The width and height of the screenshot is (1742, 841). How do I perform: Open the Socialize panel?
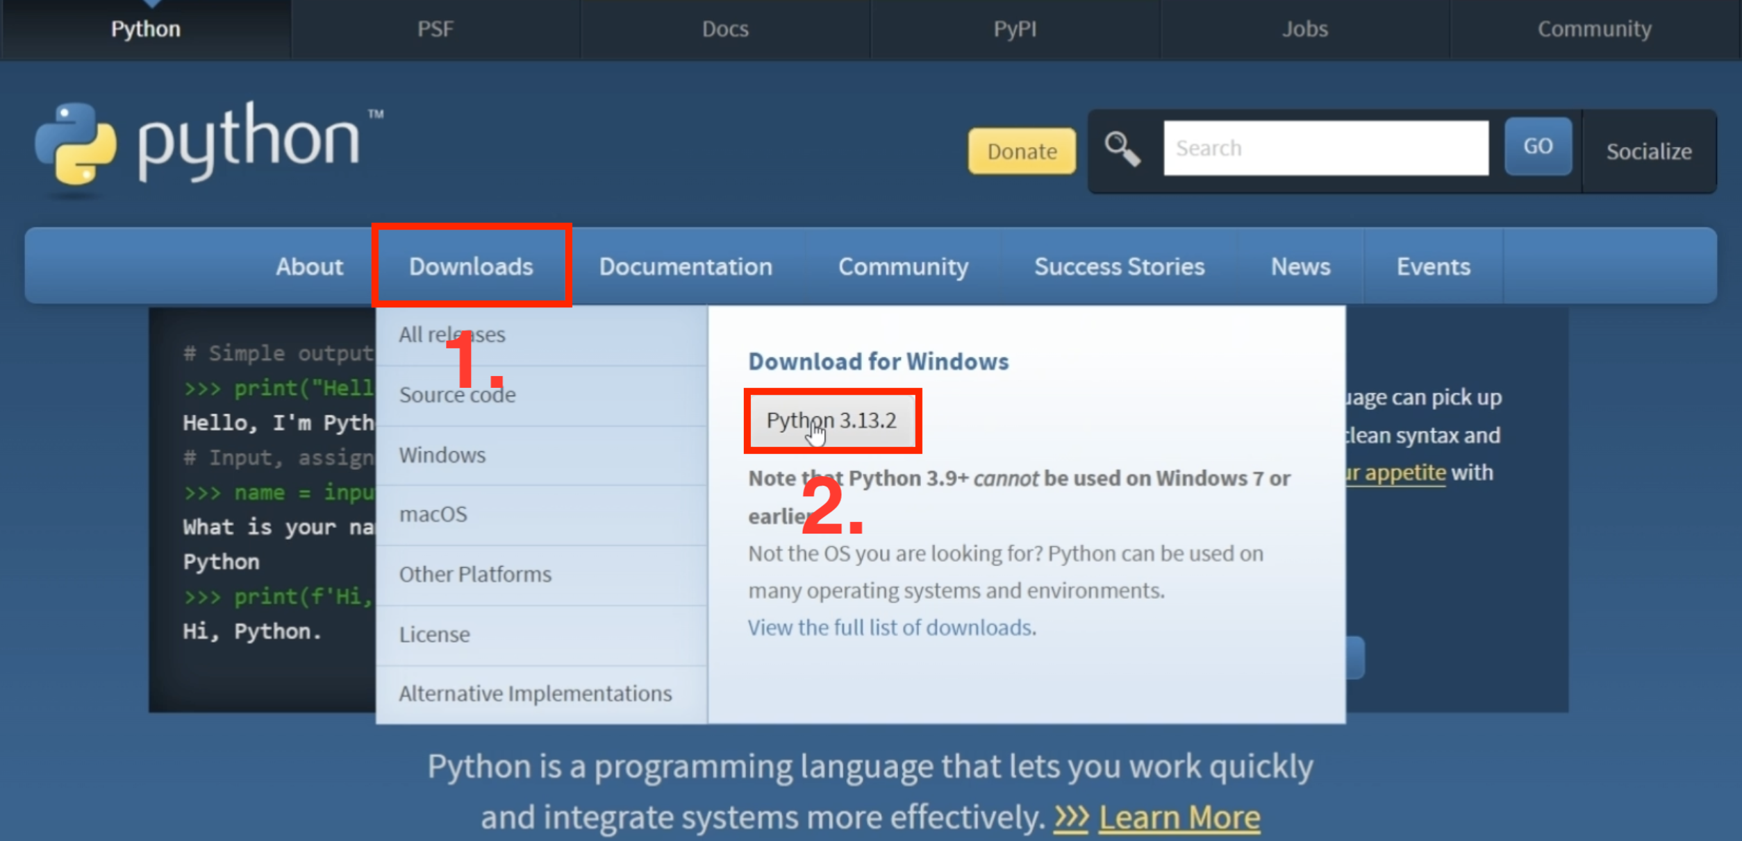(x=1649, y=151)
